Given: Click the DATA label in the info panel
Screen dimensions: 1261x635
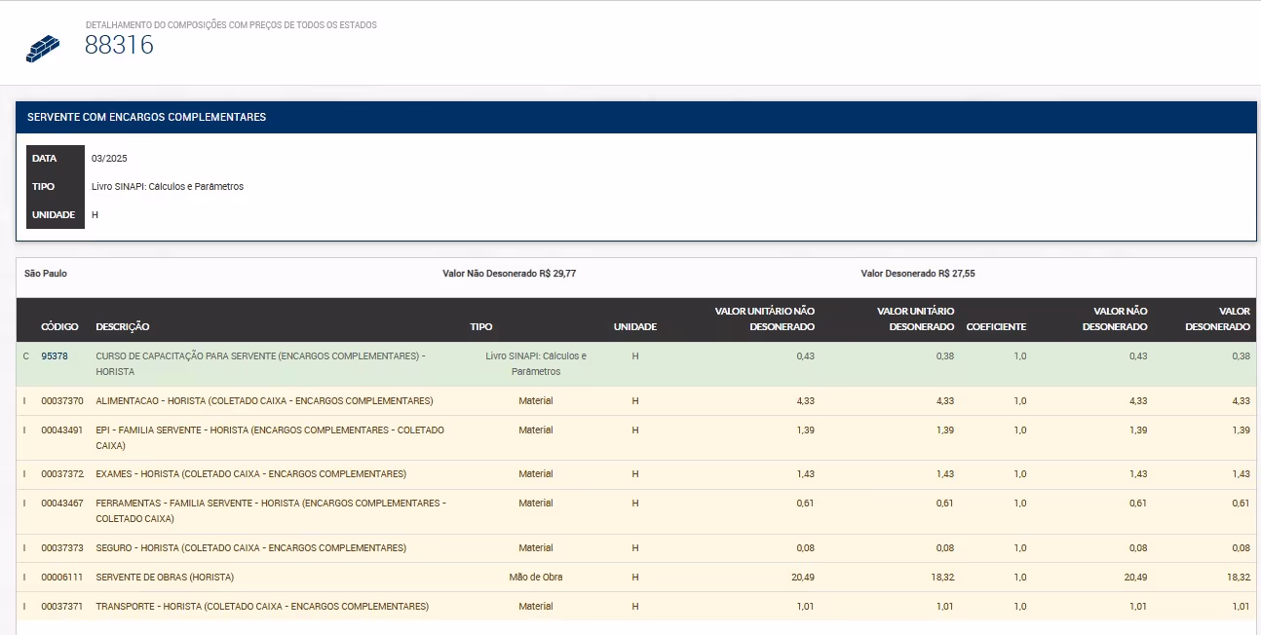Looking at the screenshot, I should pyautogui.click(x=45, y=159).
